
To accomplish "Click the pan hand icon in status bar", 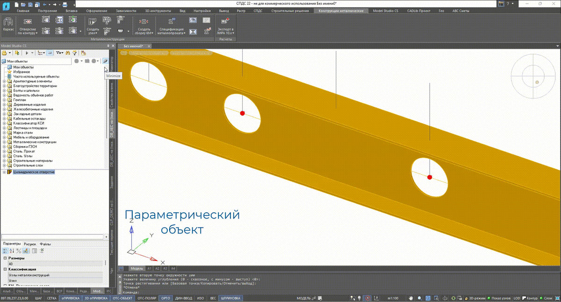I will coord(411,298).
